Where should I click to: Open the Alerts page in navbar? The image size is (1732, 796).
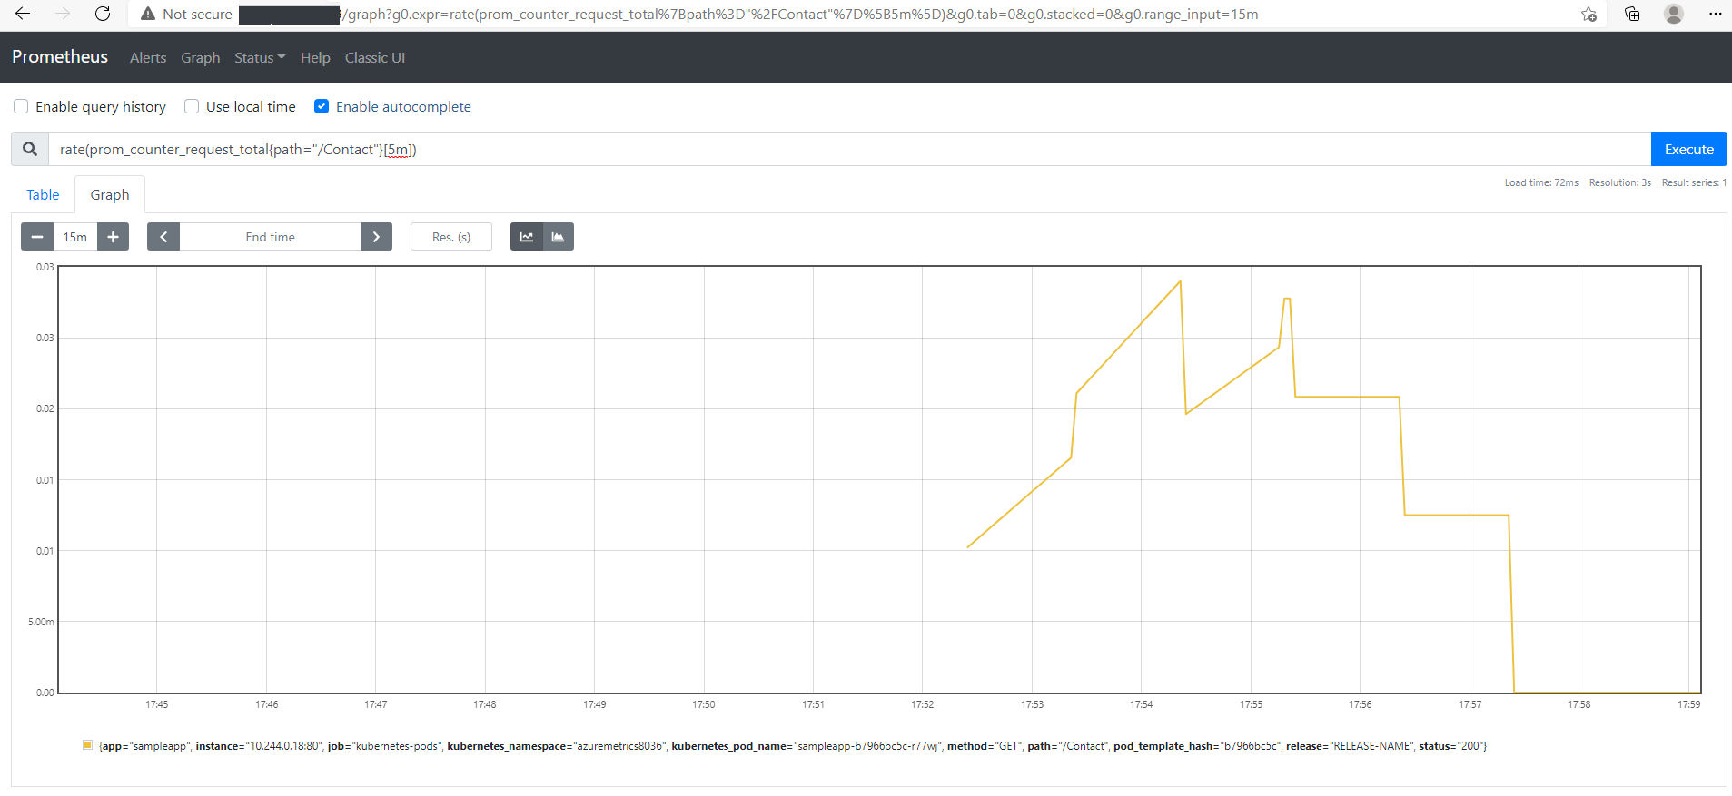148,57
